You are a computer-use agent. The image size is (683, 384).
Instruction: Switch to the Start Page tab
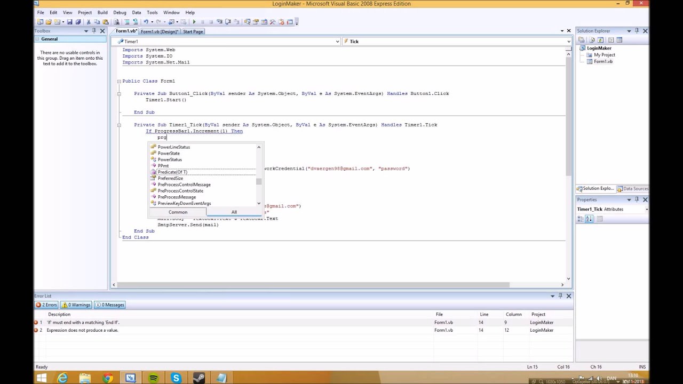pos(193,31)
